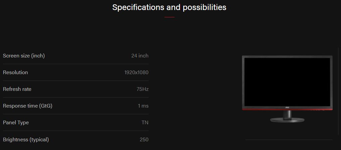Screen dimensions: 341x150
Task: Select the "1920x1080" resolution value
Action: coord(136,72)
